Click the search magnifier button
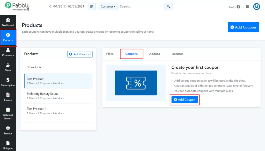The image size is (265, 151). (x=168, y=6)
